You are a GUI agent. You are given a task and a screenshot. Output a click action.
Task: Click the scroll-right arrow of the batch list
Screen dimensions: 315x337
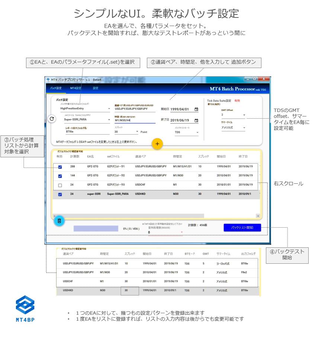[x=258, y=216]
